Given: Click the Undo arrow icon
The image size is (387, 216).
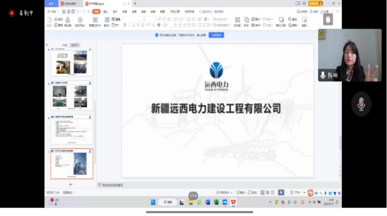Looking at the screenshot, I should tap(77, 12).
